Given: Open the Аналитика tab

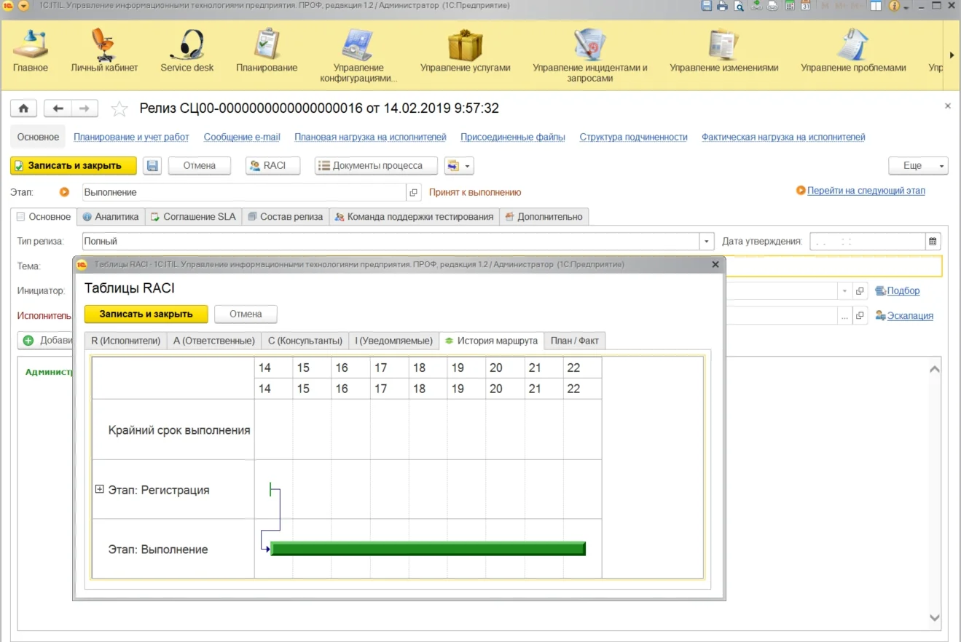Looking at the screenshot, I should 111,217.
